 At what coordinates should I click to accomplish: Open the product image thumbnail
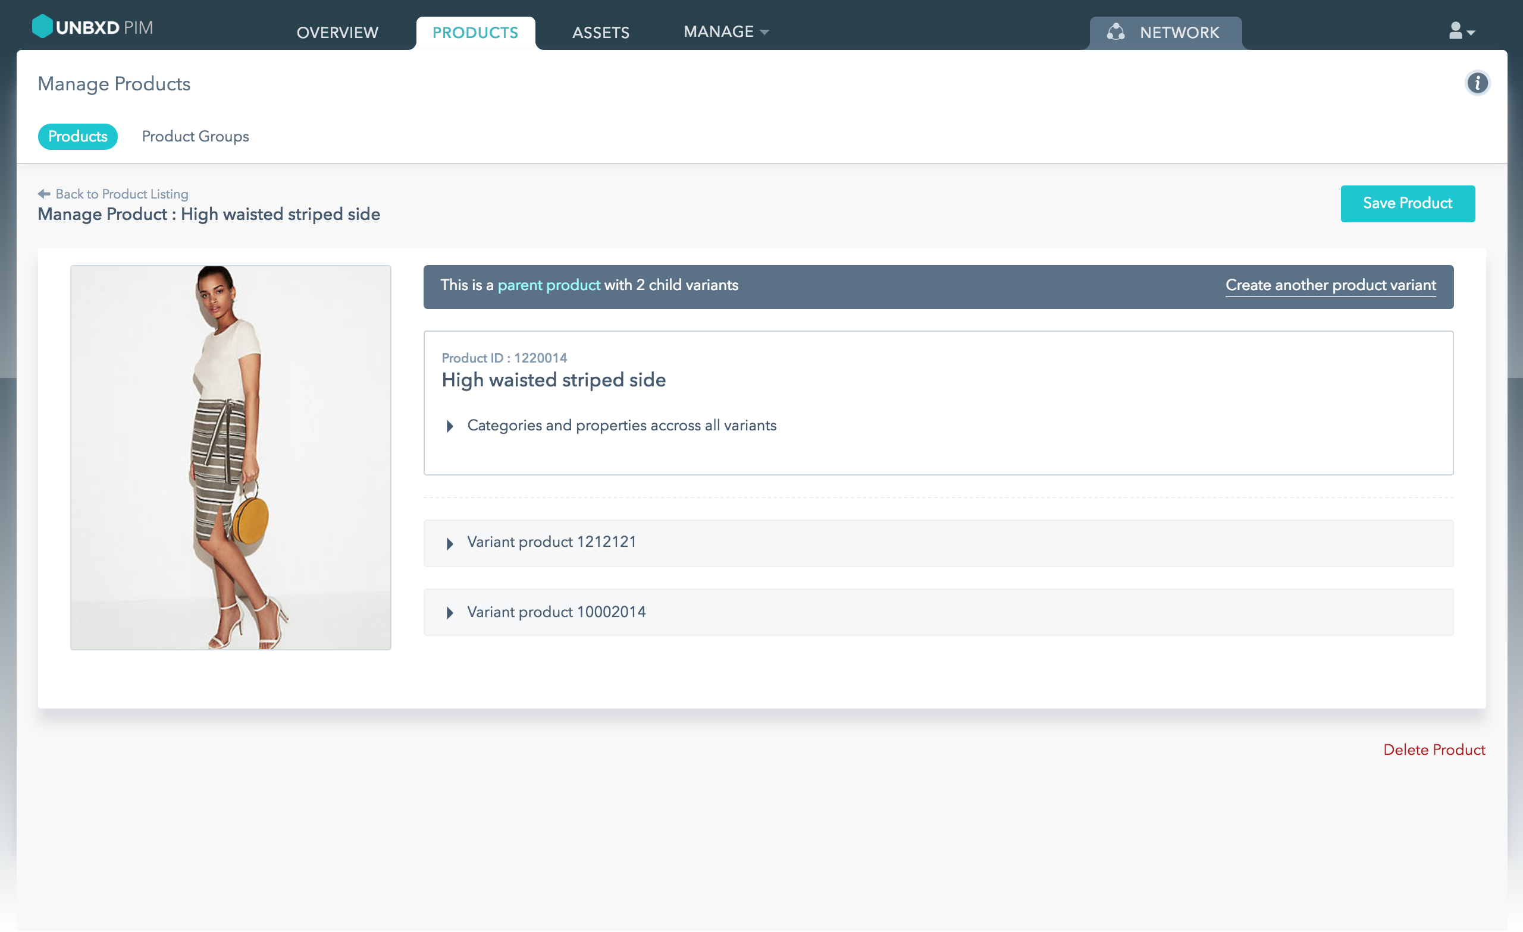231,458
